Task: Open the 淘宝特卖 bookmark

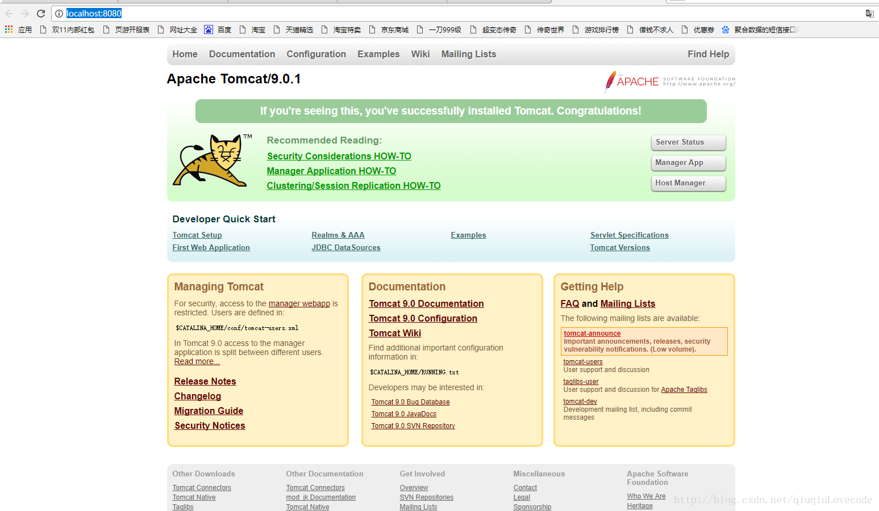Action: click(341, 29)
